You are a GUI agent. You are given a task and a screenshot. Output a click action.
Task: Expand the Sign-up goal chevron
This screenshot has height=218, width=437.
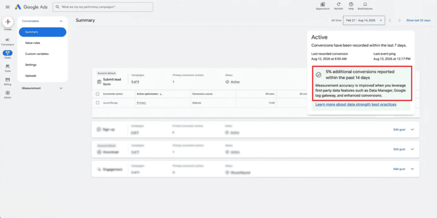click(x=413, y=129)
